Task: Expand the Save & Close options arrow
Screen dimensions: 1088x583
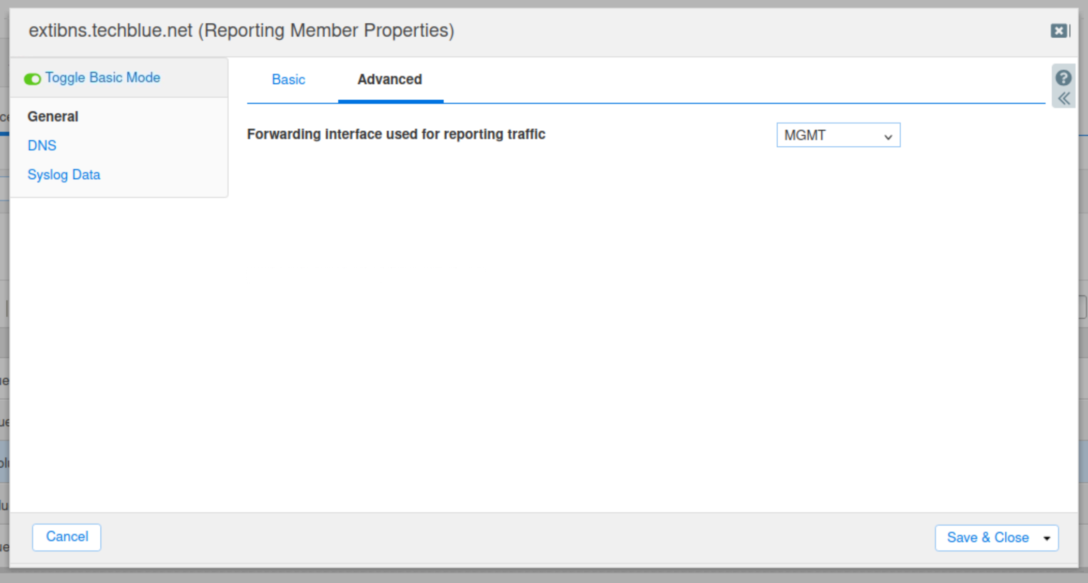Action: 1047,538
